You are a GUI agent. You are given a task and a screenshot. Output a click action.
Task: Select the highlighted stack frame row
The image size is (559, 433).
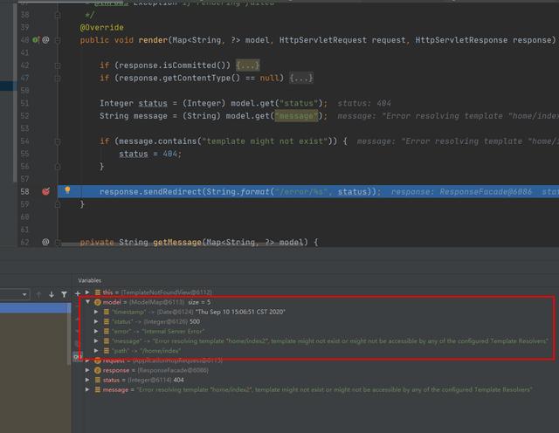coord(35,308)
